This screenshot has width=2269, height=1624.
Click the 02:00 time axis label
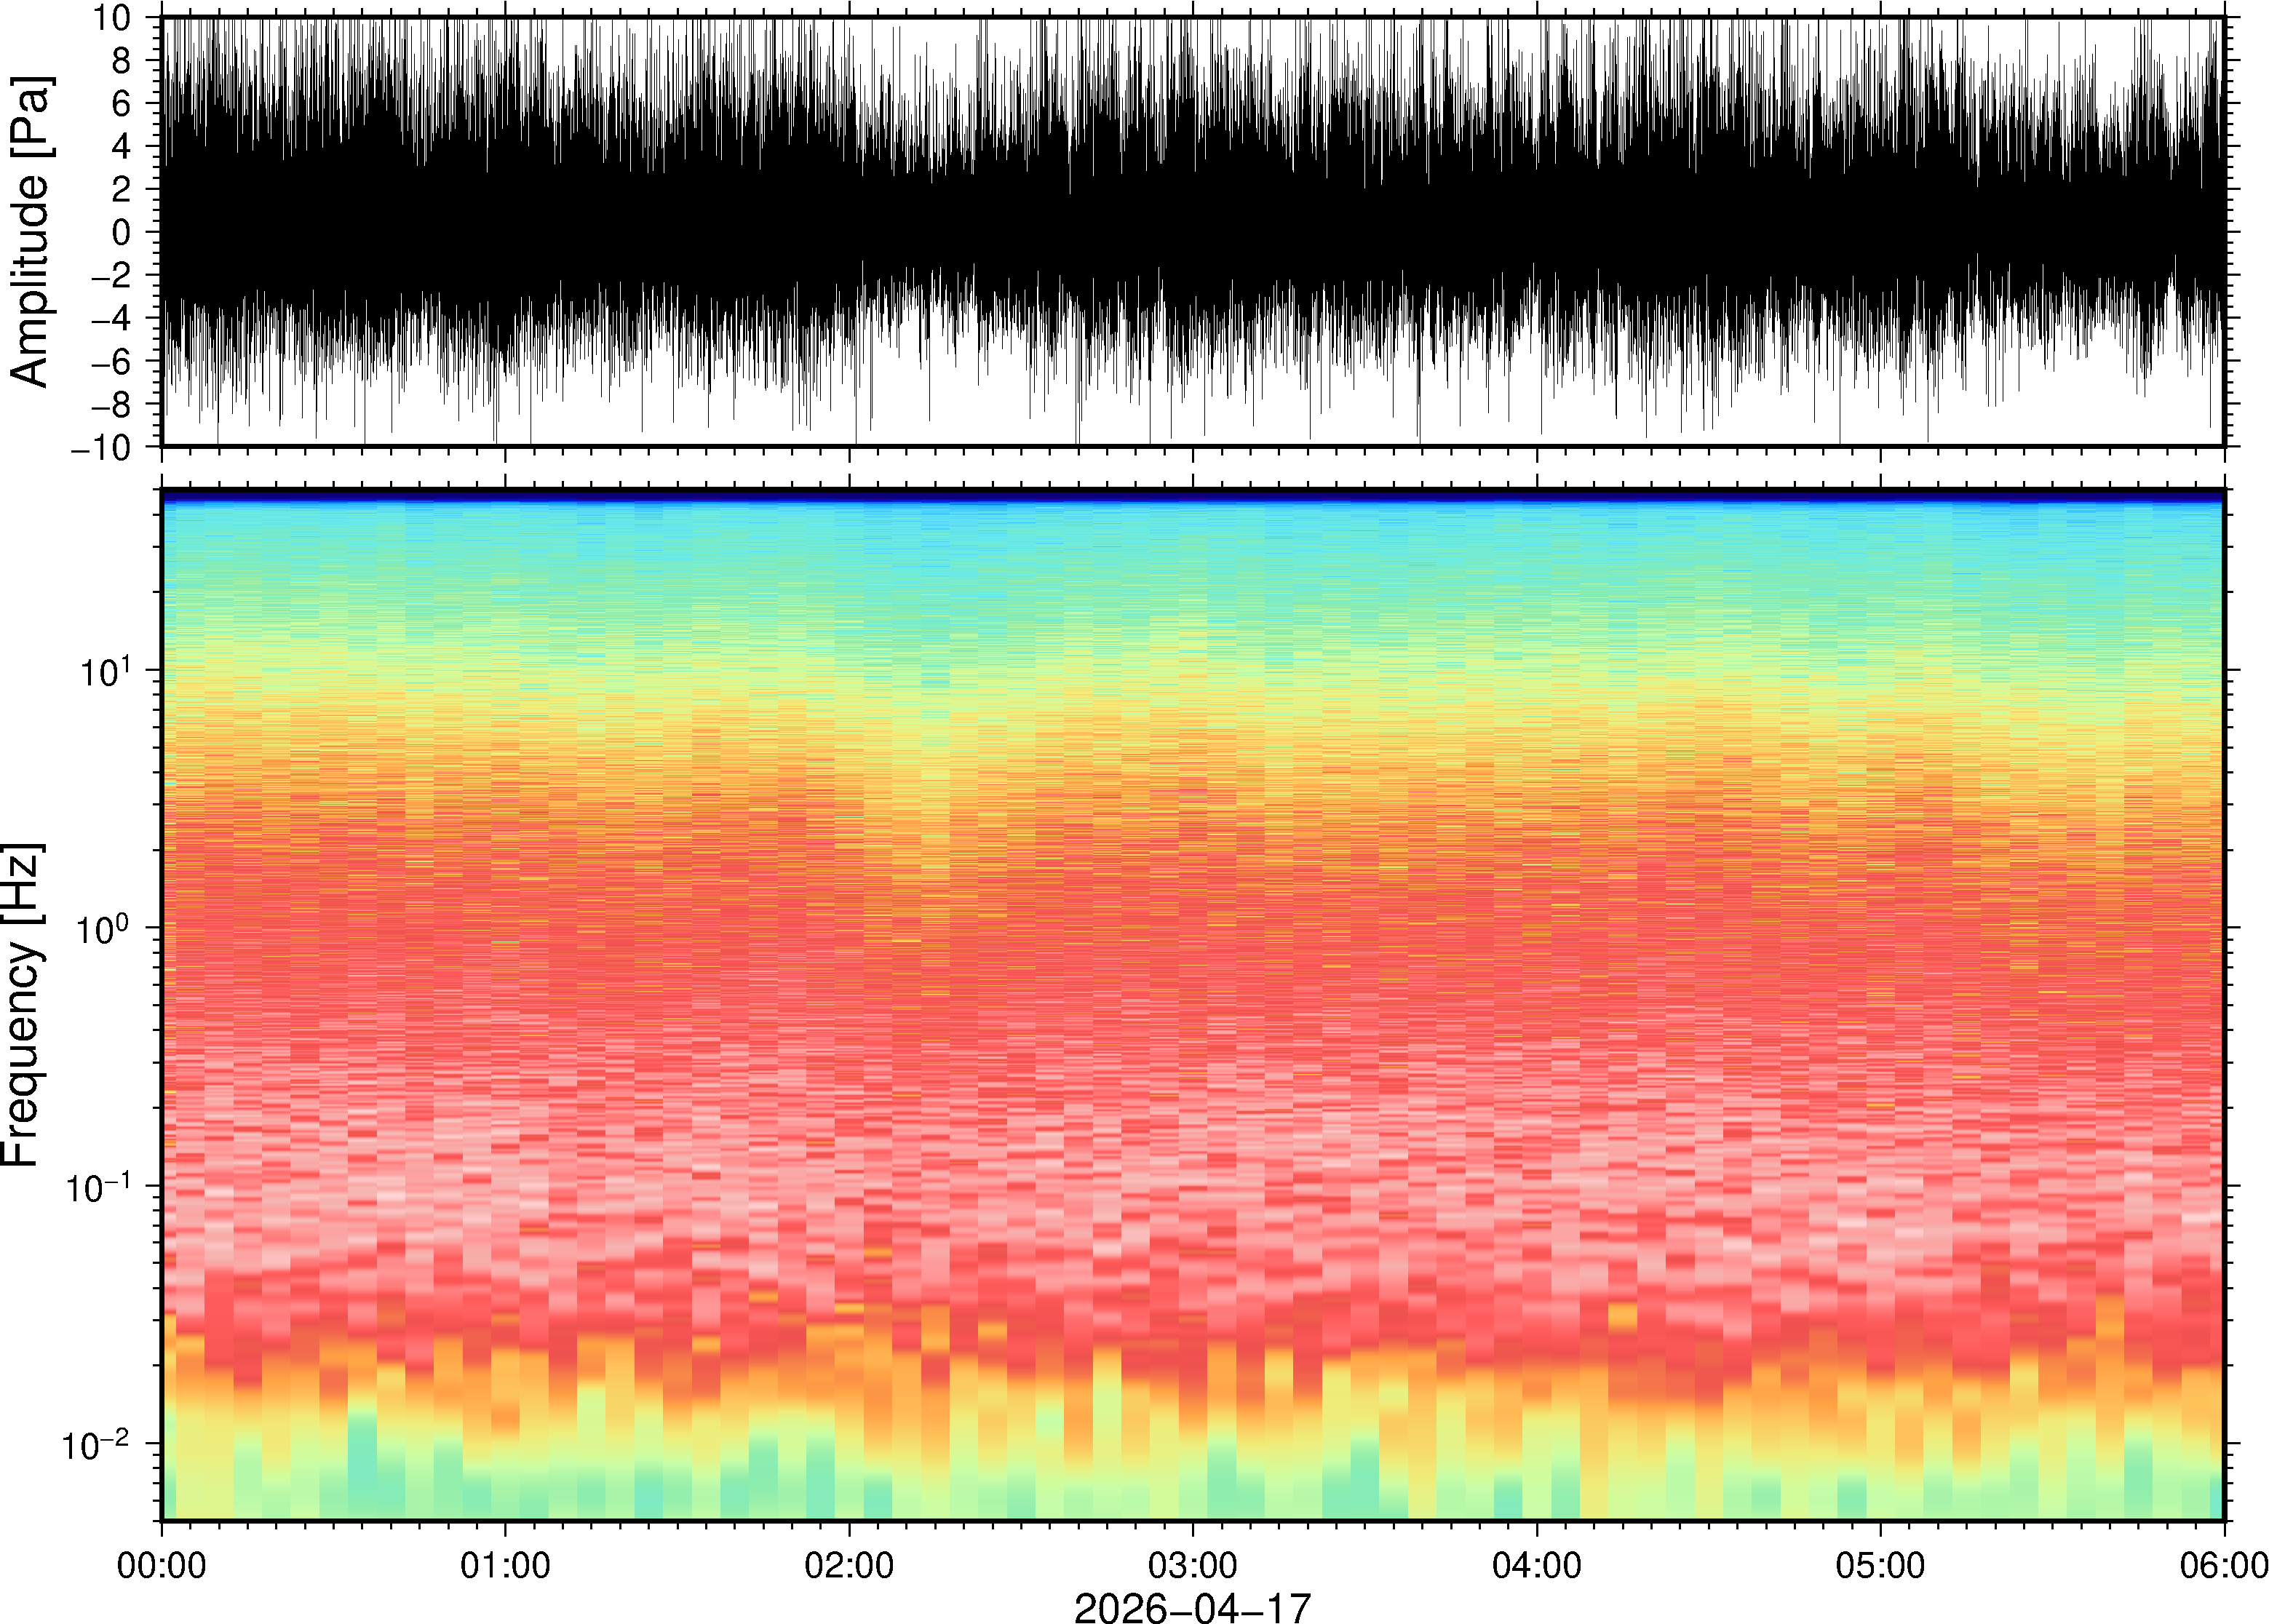click(x=849, y=1565)
